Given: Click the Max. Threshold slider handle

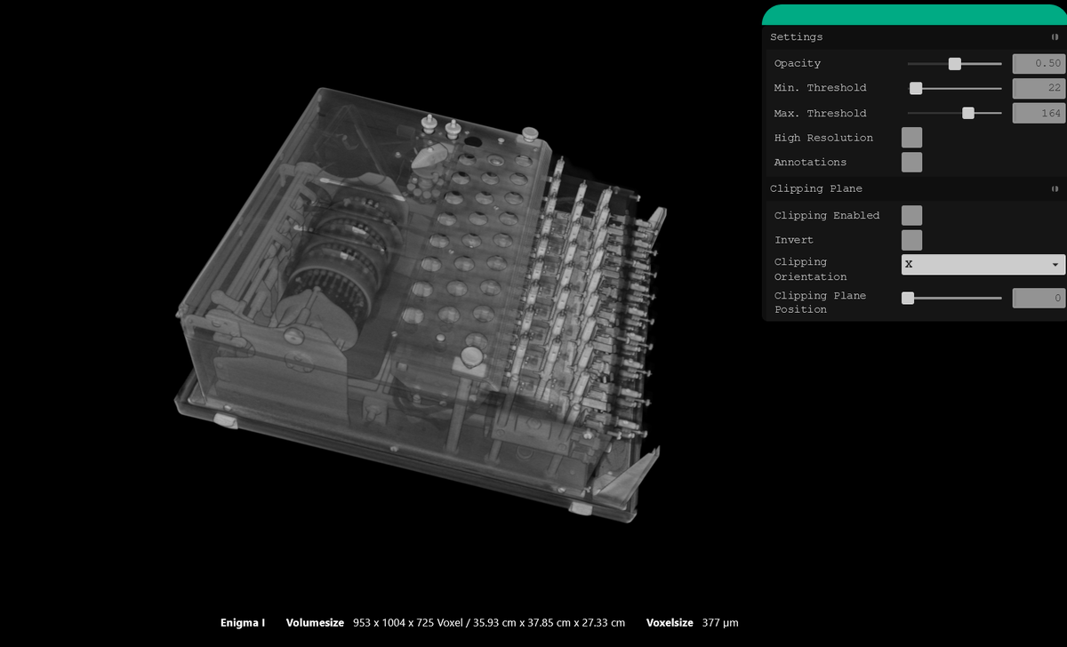Looking at the screenshot, I should coord(968,113).
